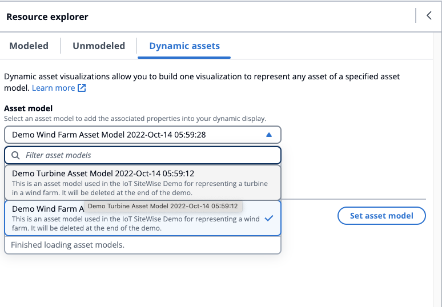The width and height of the screenshot is (442, 307).
Task: Collapse the Resource explorer panel
Action: click(429, 16)
